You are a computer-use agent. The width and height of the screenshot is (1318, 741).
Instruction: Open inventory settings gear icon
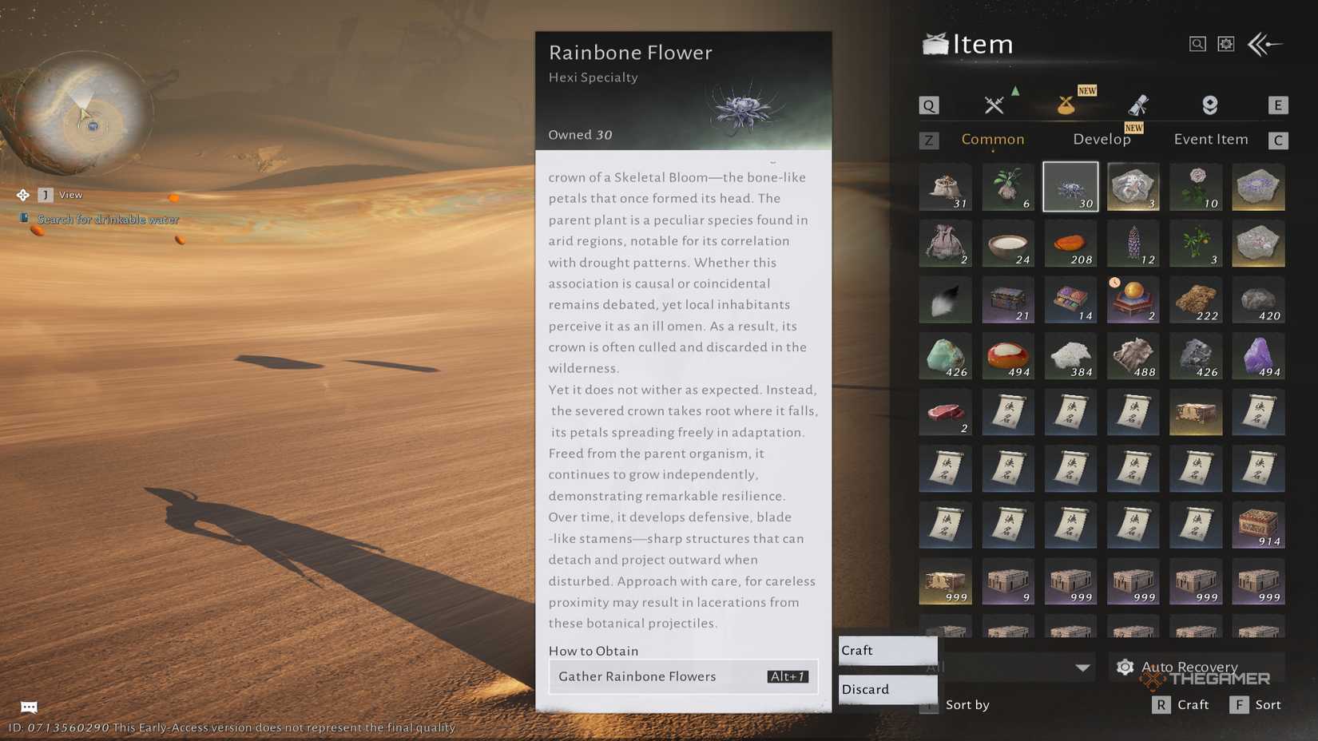[x=1225, y=44]
